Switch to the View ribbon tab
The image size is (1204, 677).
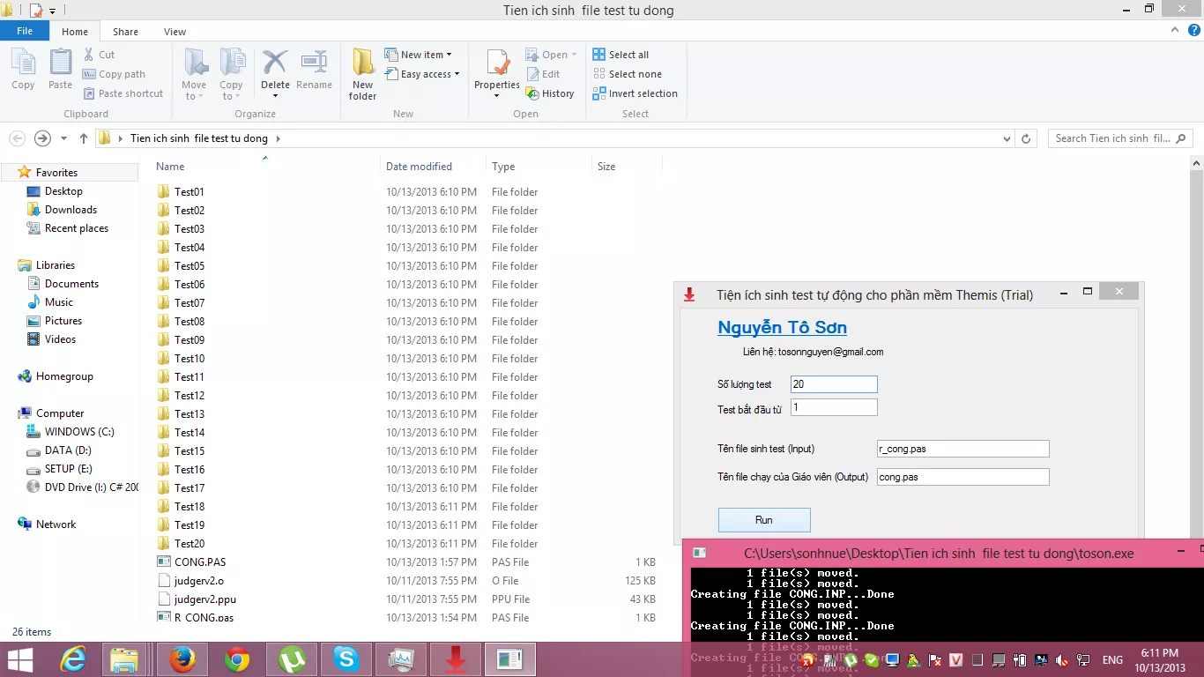175,32
